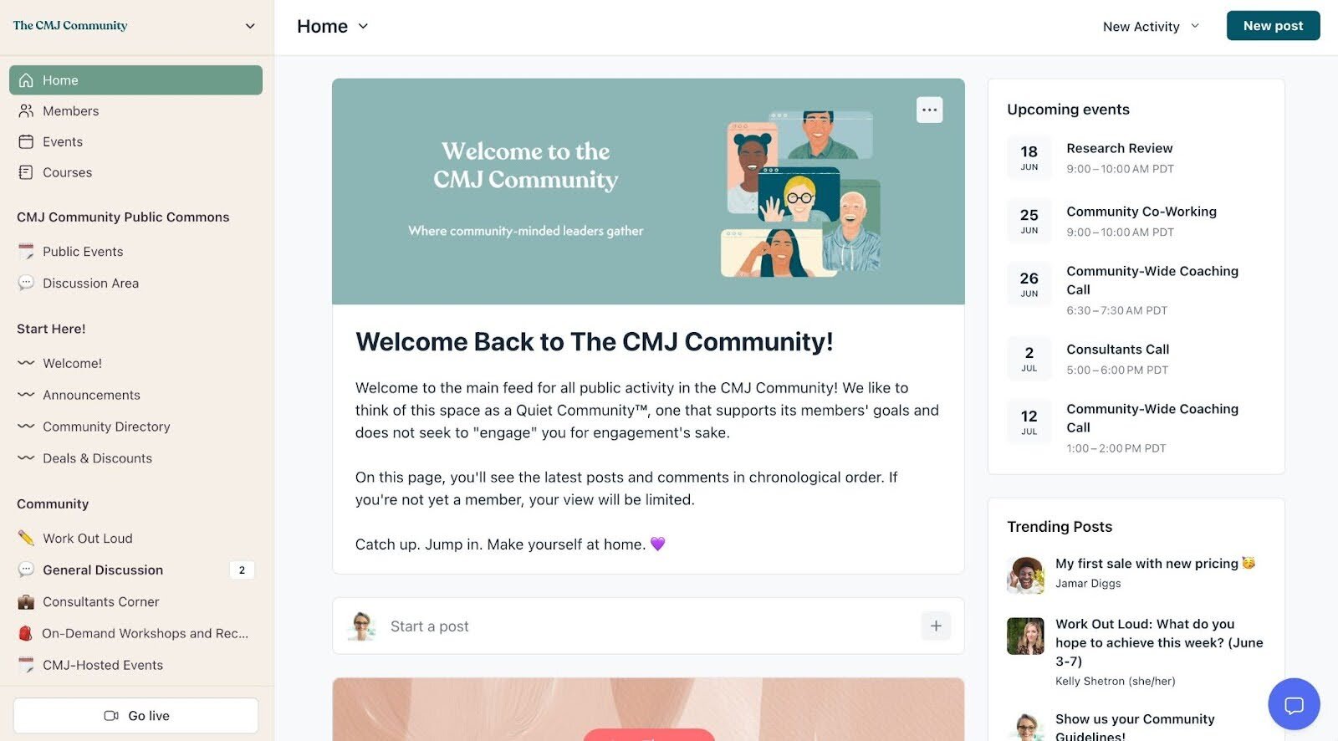
Task: Click the Start a post field
Action: pyautogui.click(x=648, y=626)
